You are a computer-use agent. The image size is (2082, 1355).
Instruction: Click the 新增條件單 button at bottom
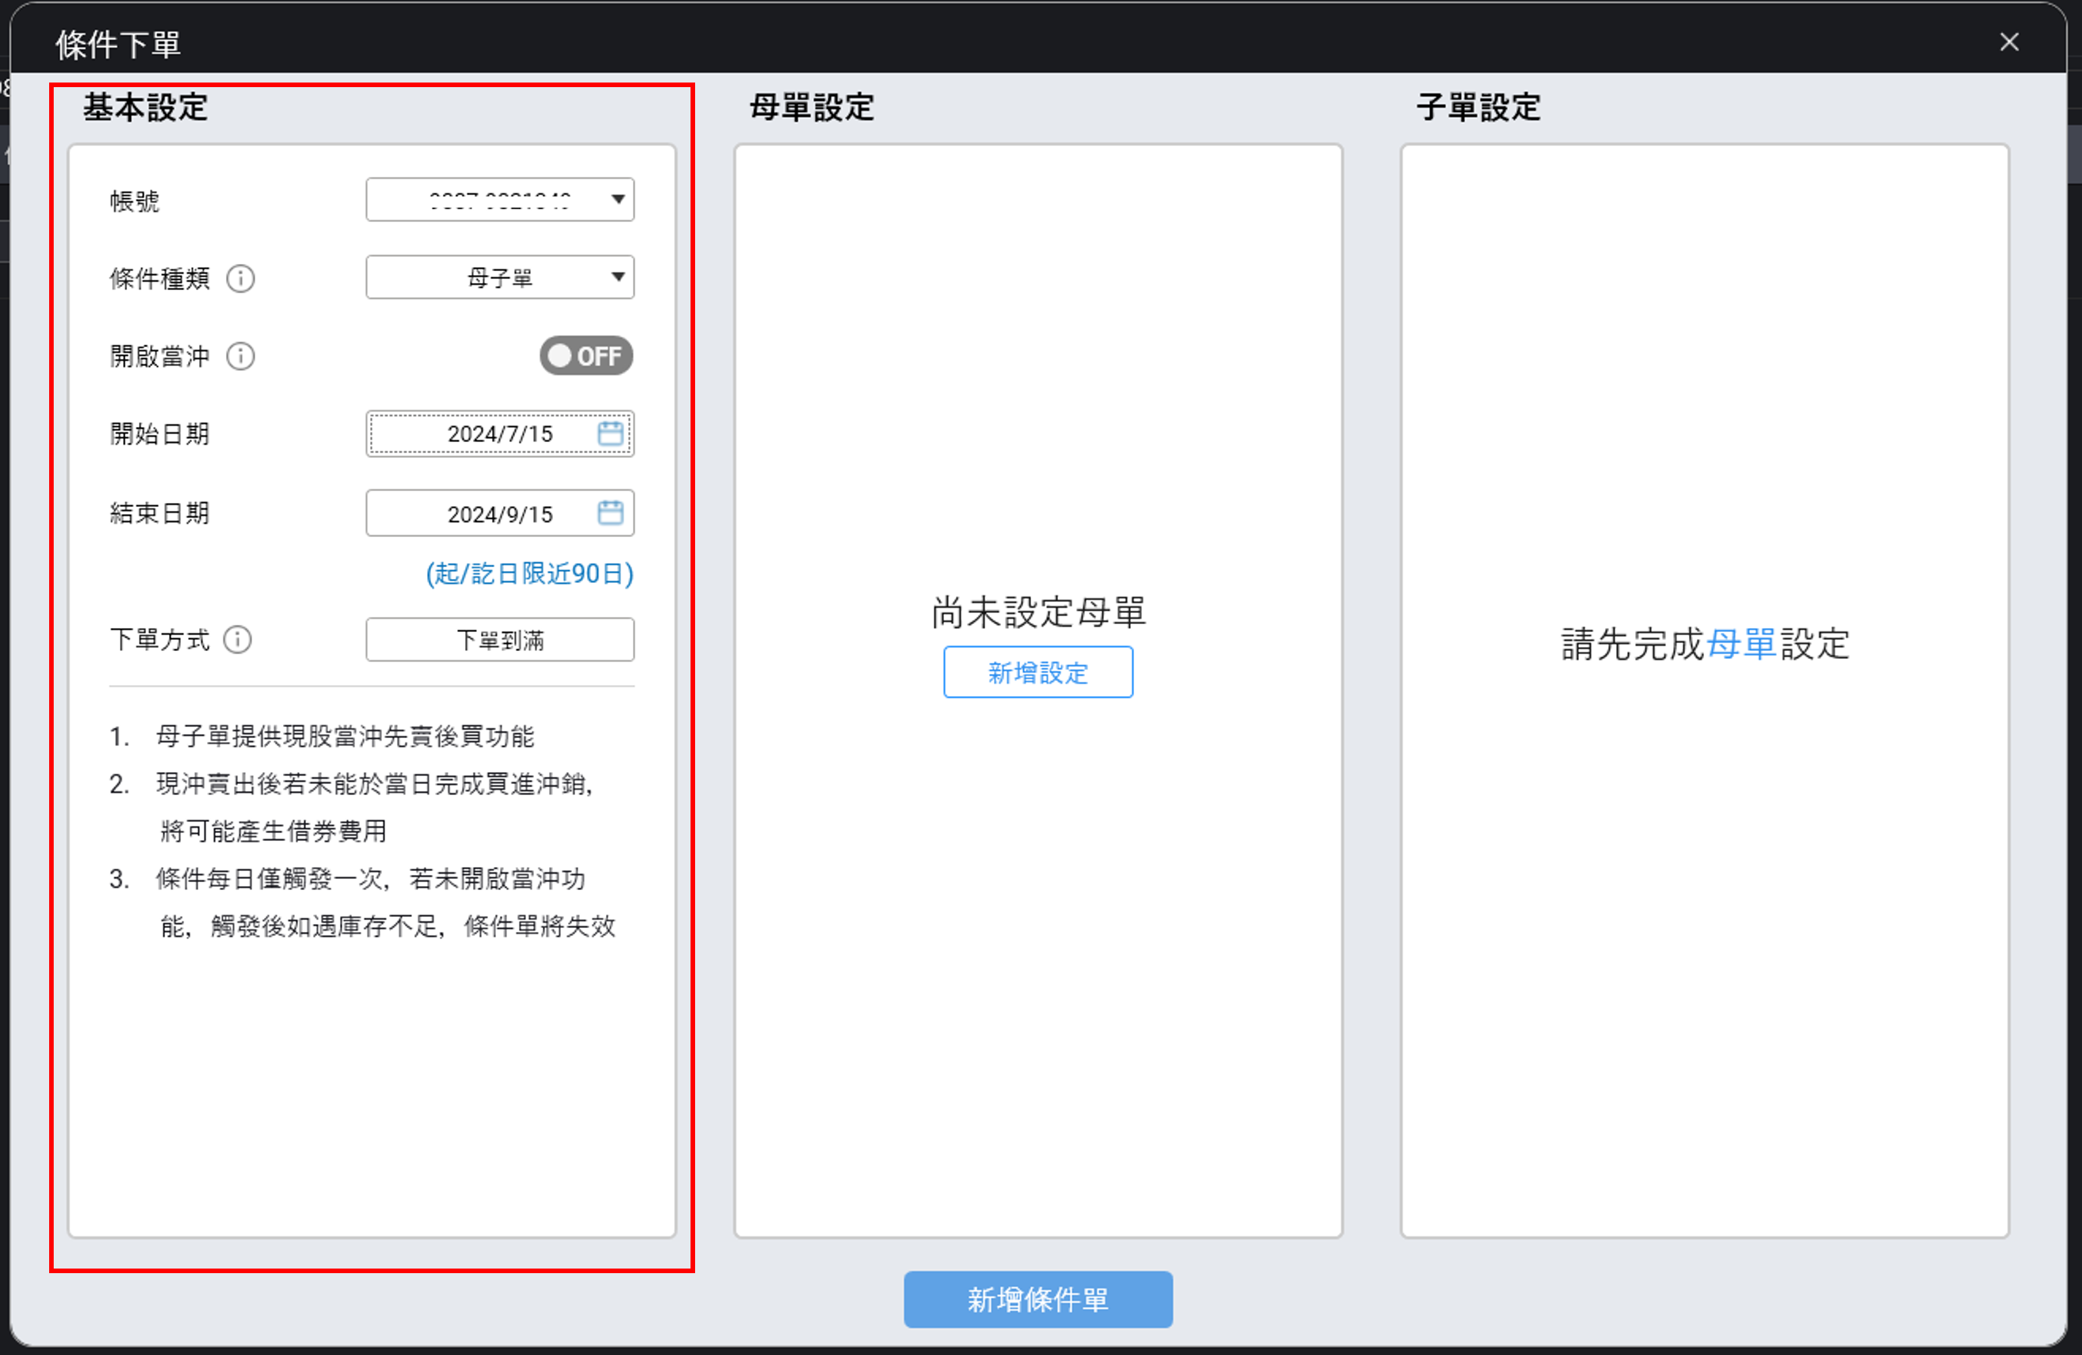1038,1300
